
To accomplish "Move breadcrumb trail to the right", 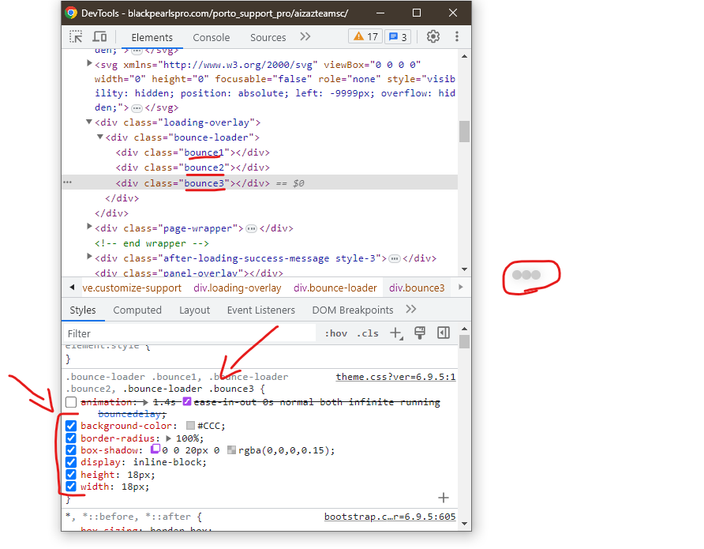I will tap(460, 287).
